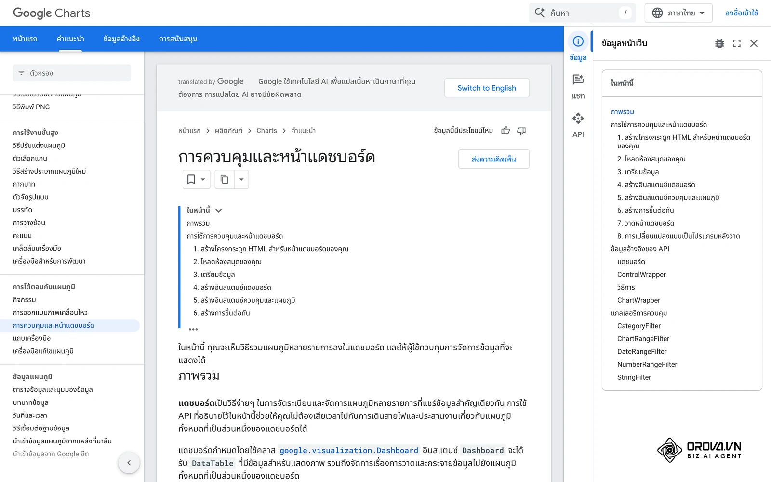Open the ภาษาไทย language dropdown
Screen dimensions: 771x482
[x=678, y=13]
